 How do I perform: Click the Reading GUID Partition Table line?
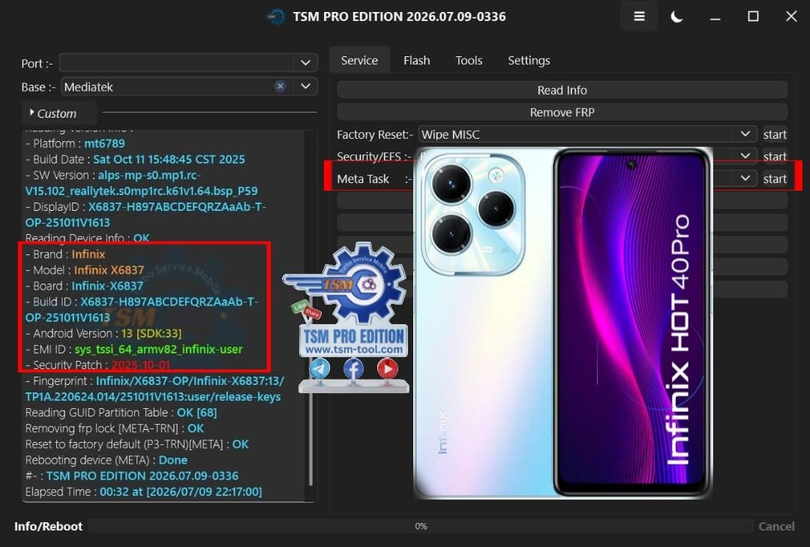click(x=121, y=413)
